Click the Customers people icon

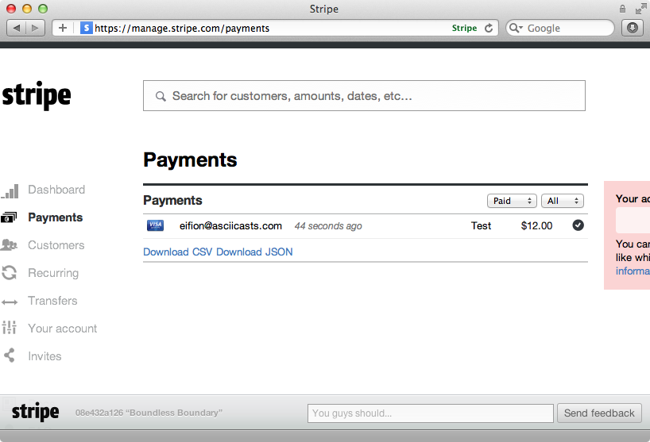[9, 245]
